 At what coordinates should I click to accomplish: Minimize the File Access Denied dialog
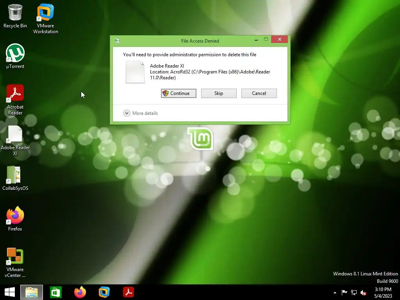(256, 40)
